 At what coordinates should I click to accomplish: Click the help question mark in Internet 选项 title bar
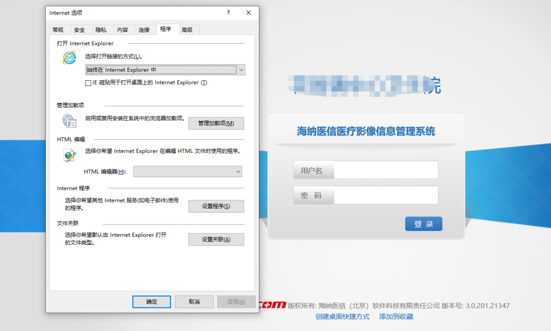228,13
